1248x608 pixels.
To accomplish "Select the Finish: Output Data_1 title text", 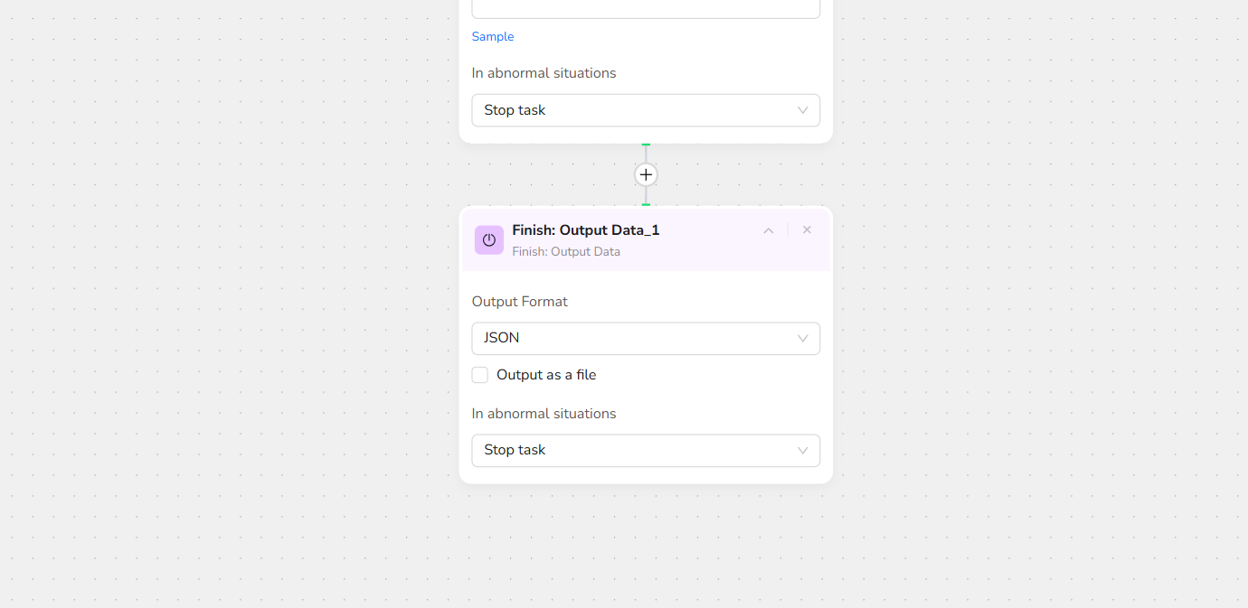I will (x=586, y=230).
